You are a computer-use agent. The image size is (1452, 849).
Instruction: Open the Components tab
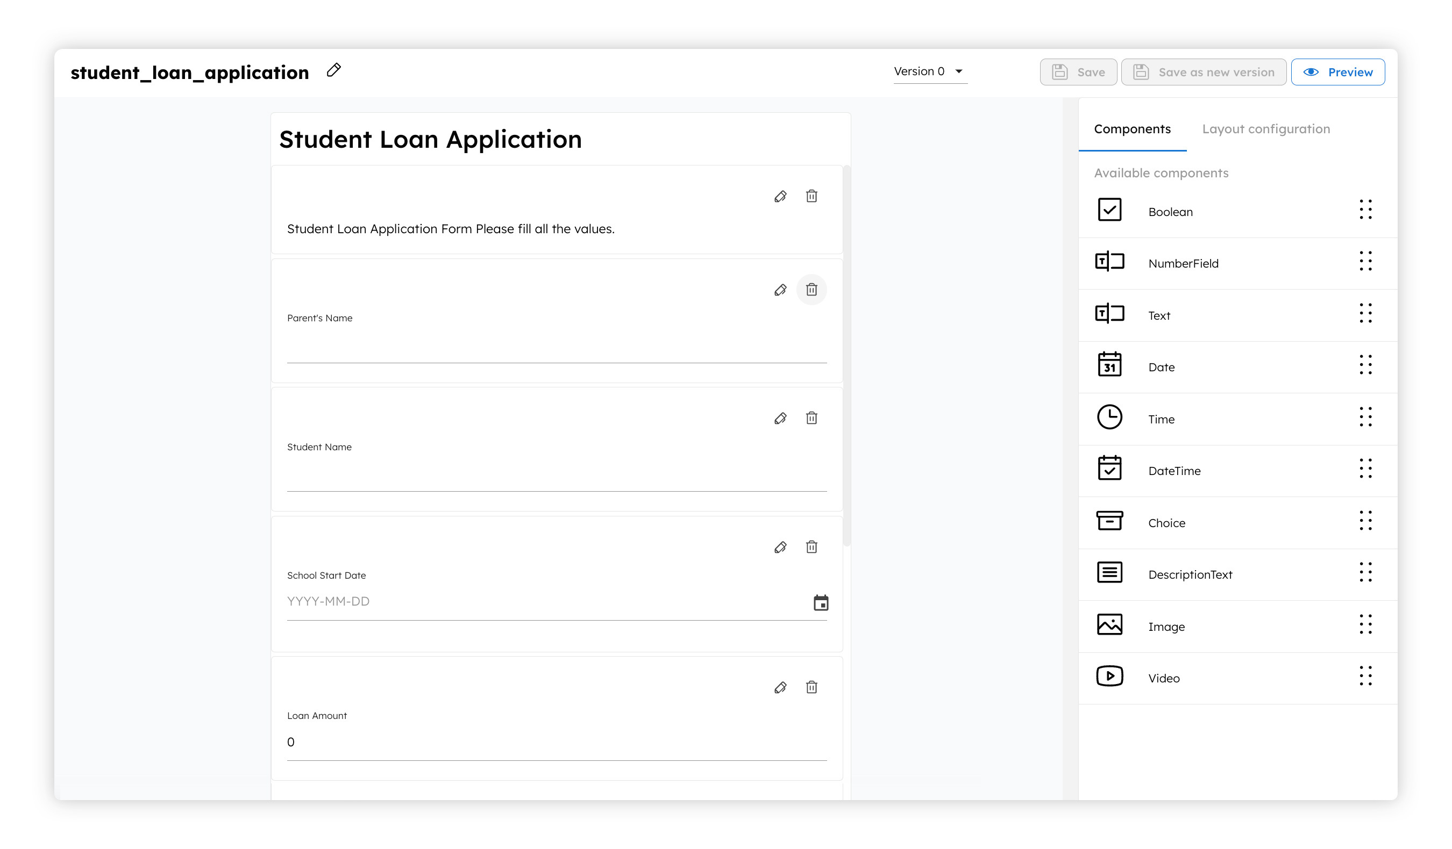(x=1132, y=128)
